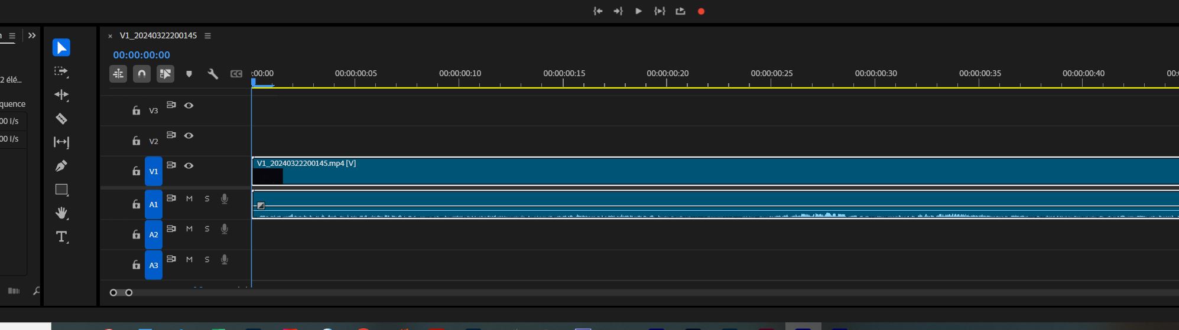Play In to Out
This screenshot has width=1179, height=330.
tap(660, 11)
